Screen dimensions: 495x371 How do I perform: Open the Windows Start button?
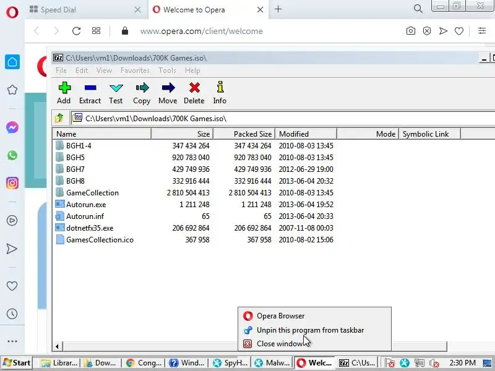(x=17, y=363)
